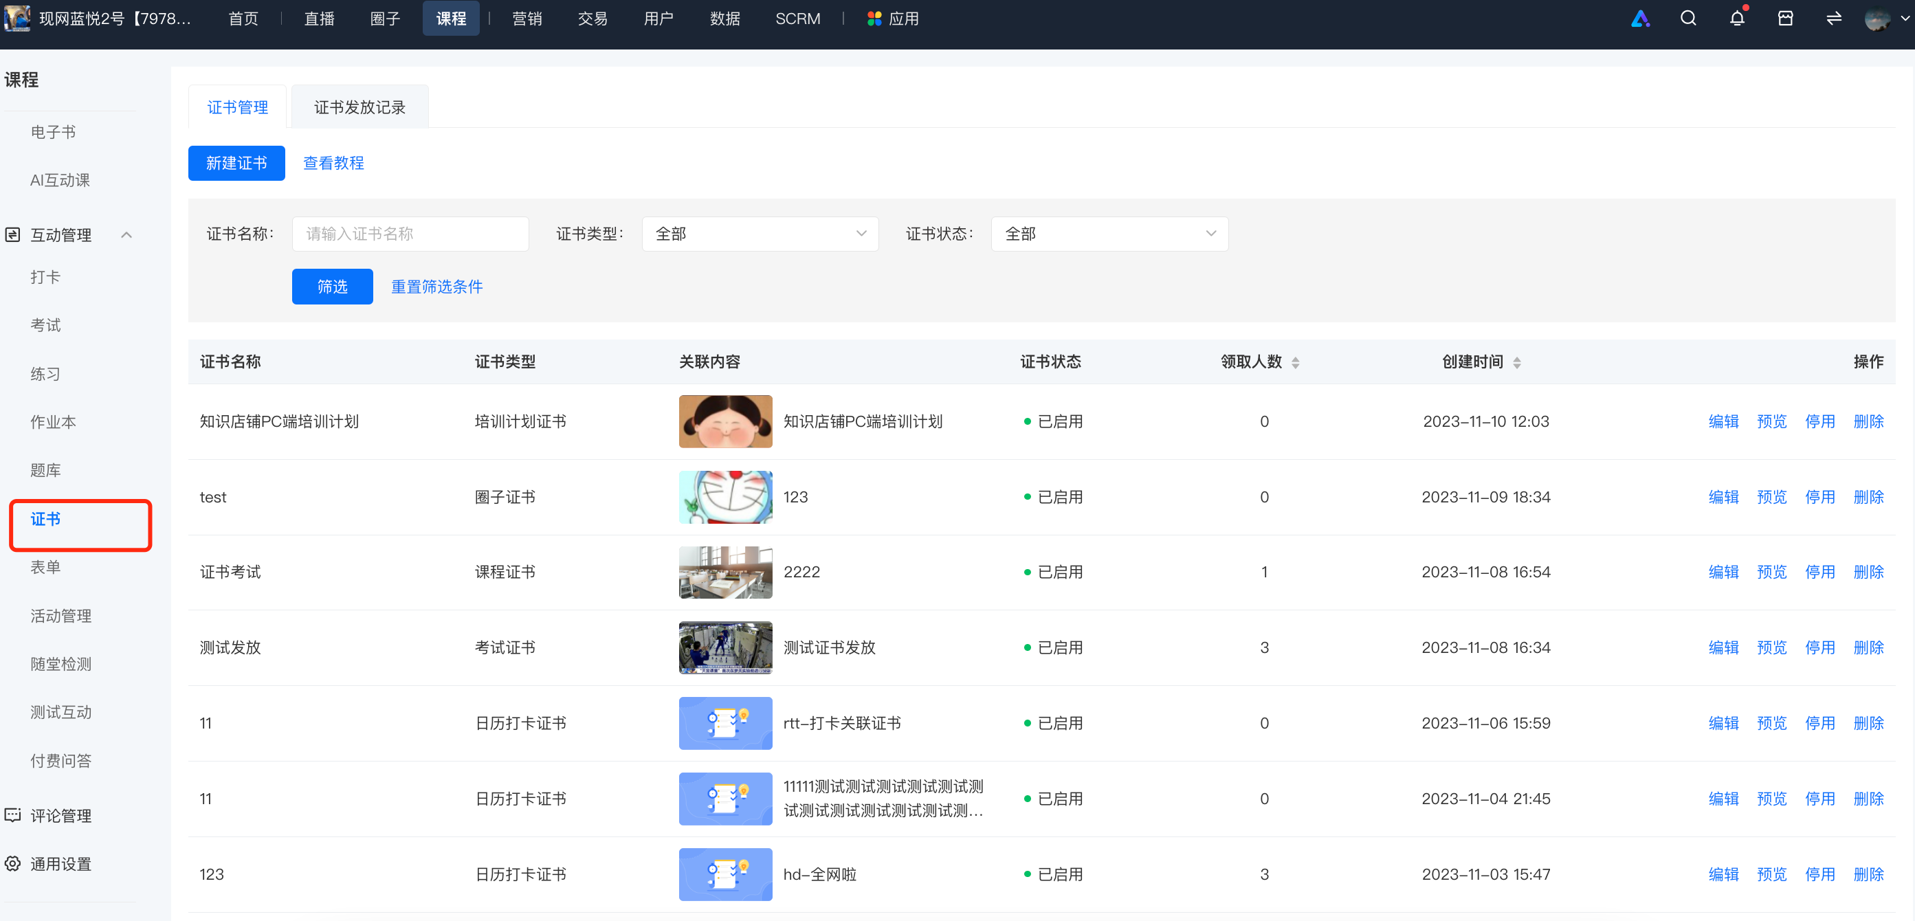Click the 评论管理 comment icon

(x=12, y=815)
